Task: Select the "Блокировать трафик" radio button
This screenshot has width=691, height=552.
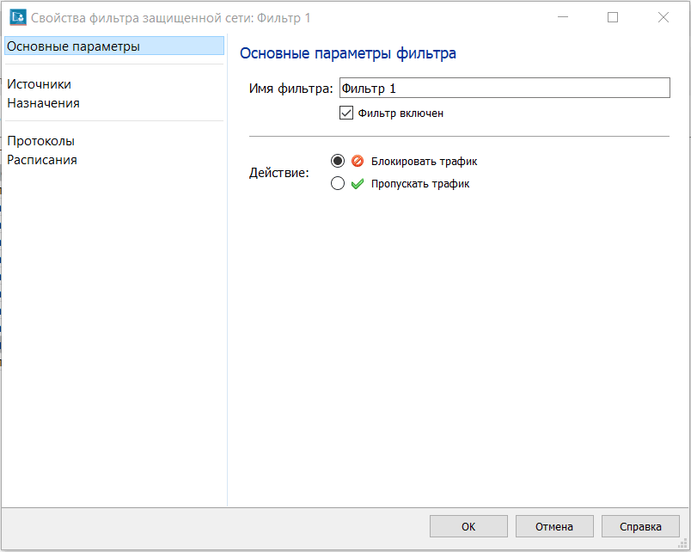Action: 338,161
